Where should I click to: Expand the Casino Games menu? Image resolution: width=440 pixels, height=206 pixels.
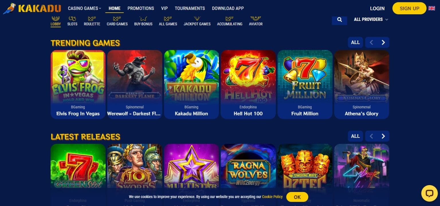point(85,8)
